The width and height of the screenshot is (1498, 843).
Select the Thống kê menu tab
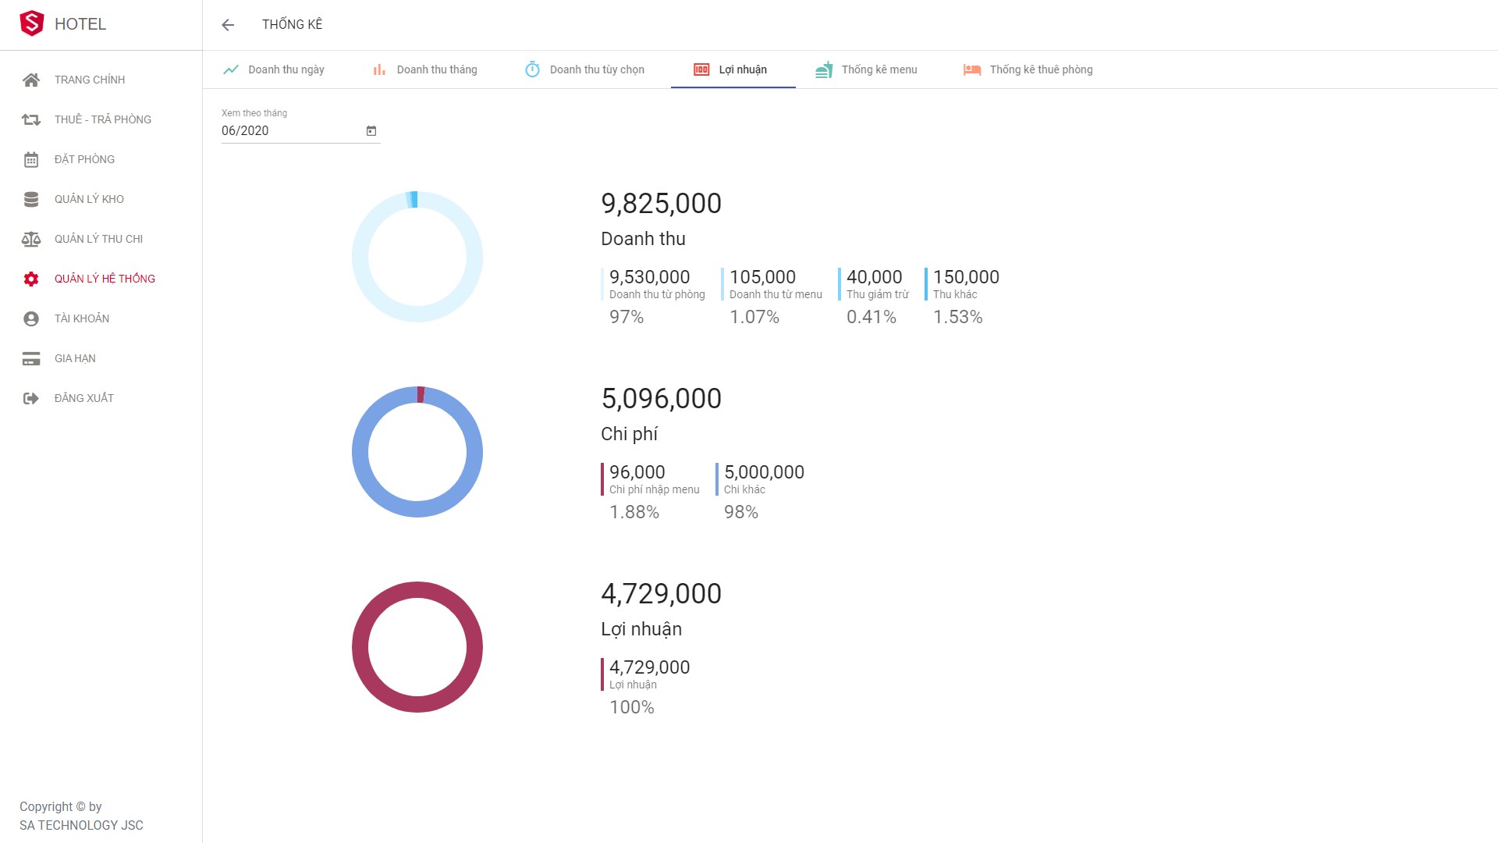click(867, 69)
